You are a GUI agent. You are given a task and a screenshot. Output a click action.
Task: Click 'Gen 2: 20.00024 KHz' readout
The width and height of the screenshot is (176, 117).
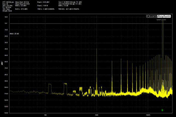70,4
